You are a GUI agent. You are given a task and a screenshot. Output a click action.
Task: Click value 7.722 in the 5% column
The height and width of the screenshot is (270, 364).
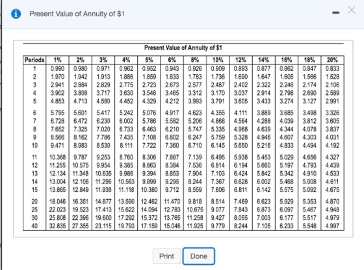(149, 146)
